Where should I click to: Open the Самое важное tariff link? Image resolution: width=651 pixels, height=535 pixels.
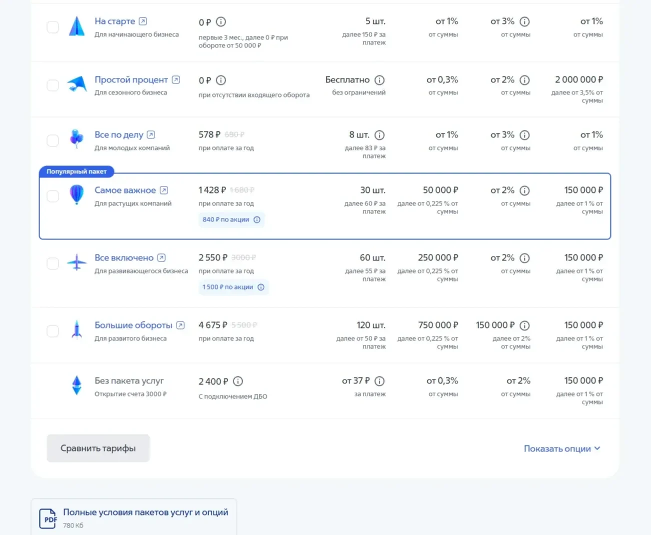125,190
